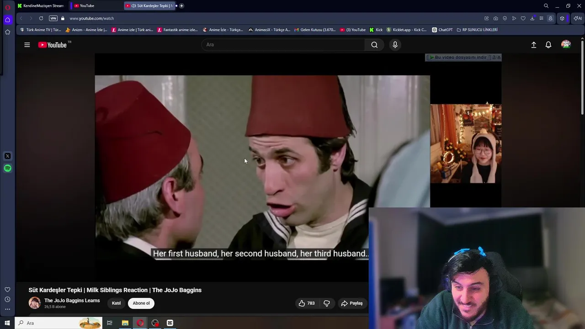585x329 pixels.
Task: Open The JoJo Baggins Learns channel name
Action: (x=72, y=300)
